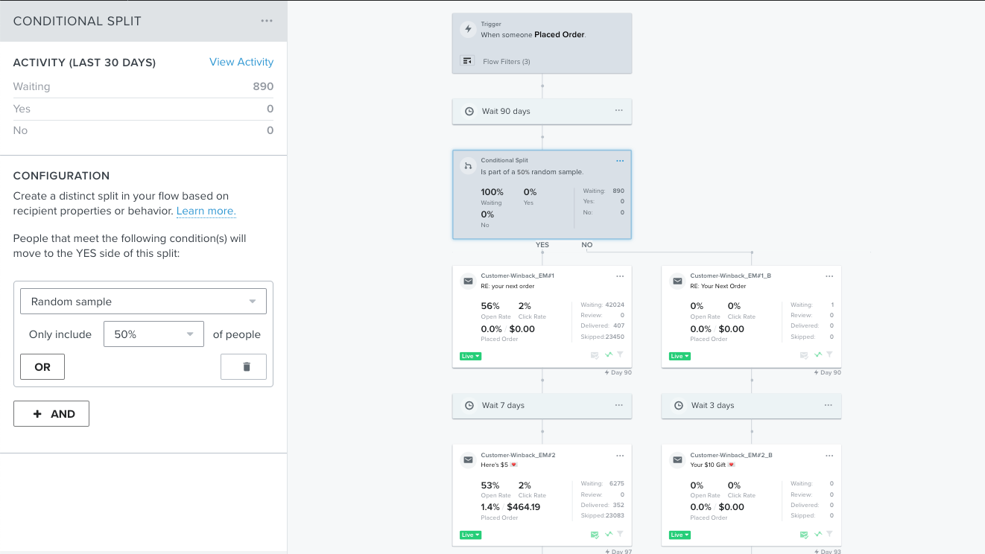Click smart sending icon on Customer-Winback_EM#1
985x554 pixels.
595,355
